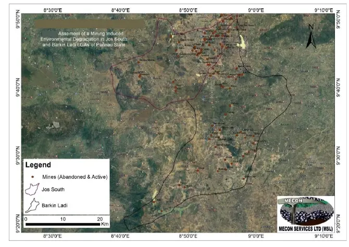Click the black scale bar
Screen dimensions: 349x247
[x=63, y=224]
